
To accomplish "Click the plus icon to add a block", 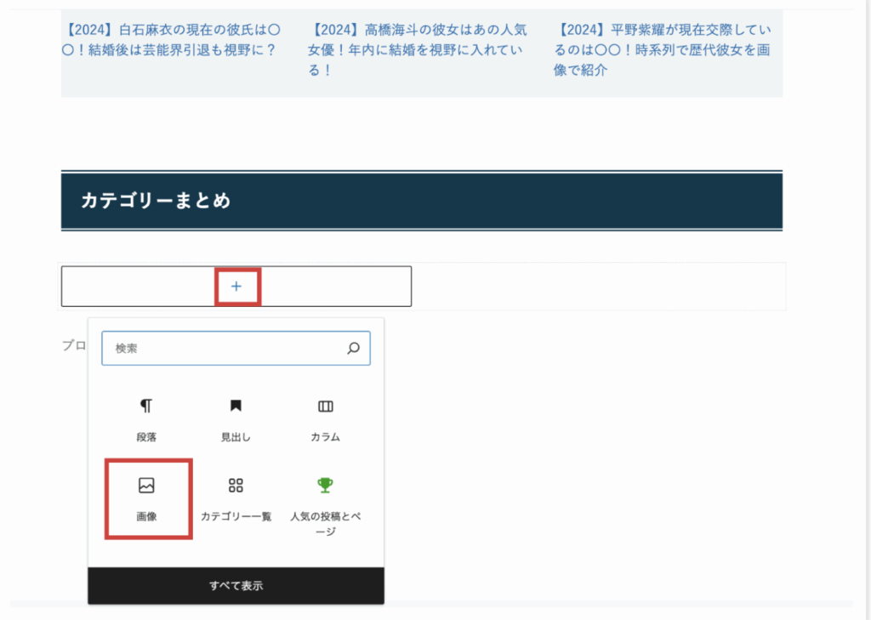I will (236, 287).
